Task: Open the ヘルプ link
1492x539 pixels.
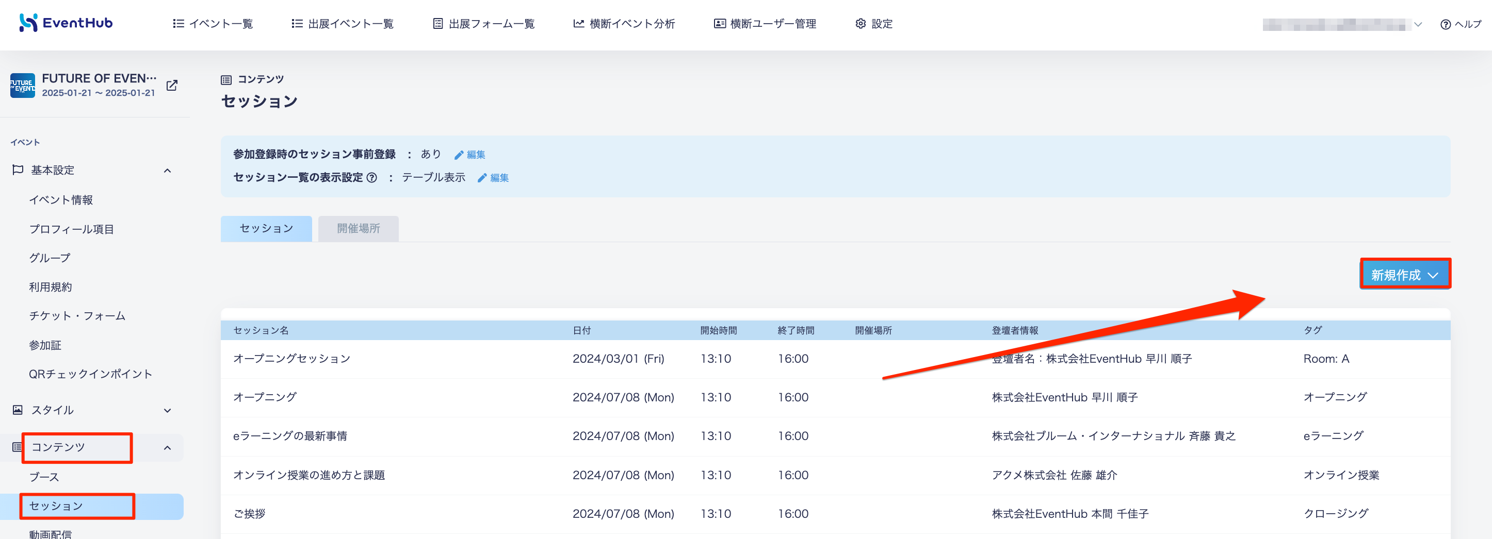Action: [1460, 24]
